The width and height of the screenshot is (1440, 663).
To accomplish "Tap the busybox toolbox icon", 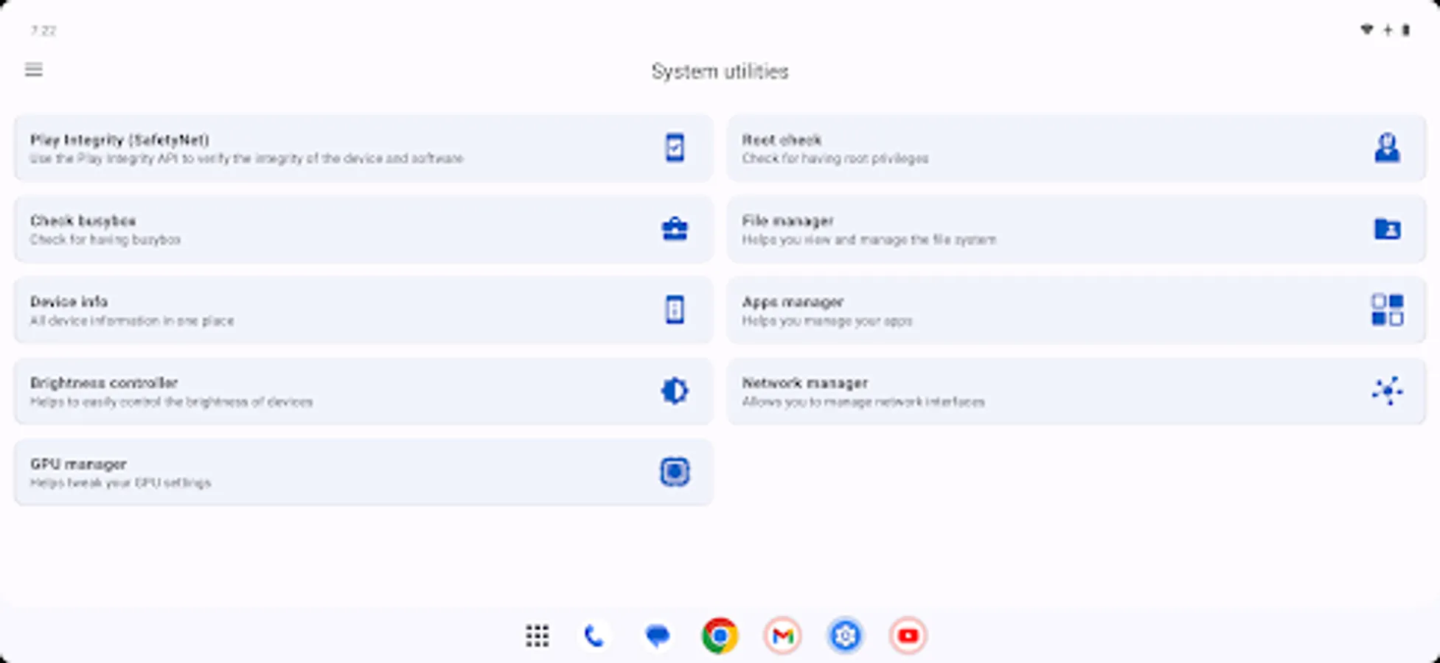I will pyautogui.click(x=674, y=229).
